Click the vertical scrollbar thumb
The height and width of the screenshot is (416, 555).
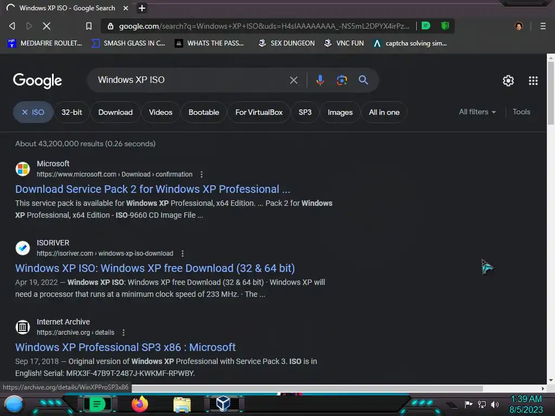551,93
